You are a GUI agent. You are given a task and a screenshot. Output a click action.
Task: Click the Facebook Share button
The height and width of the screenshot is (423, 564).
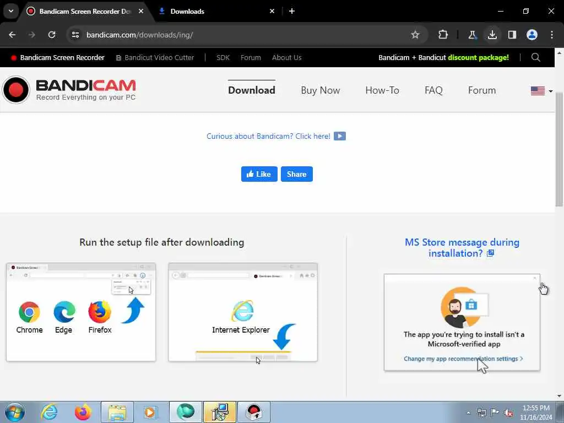click(x=297, y=174)
